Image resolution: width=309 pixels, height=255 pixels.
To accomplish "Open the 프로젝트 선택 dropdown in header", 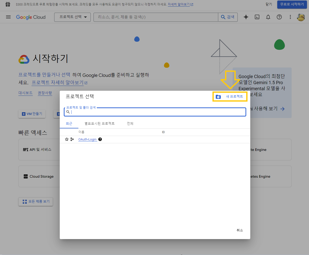I will click(72, 17).
